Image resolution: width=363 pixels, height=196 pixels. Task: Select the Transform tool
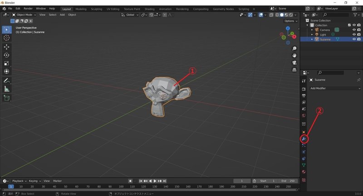[6, 72]
